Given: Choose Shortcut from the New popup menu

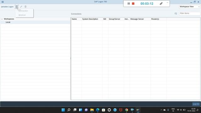Looking at the screenshot, I should 22,15.
